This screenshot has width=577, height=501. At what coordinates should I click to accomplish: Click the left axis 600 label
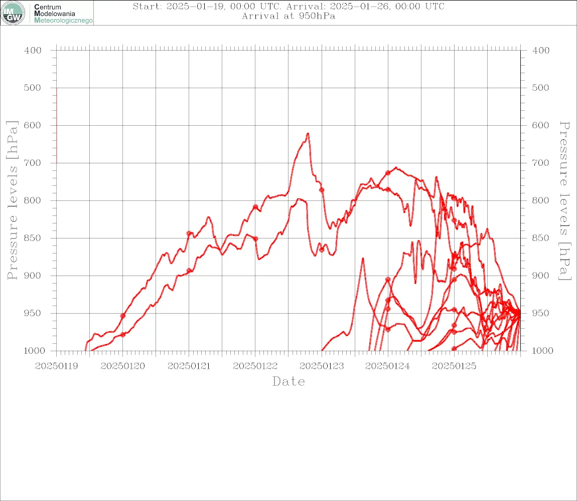(x=33, y=125)
